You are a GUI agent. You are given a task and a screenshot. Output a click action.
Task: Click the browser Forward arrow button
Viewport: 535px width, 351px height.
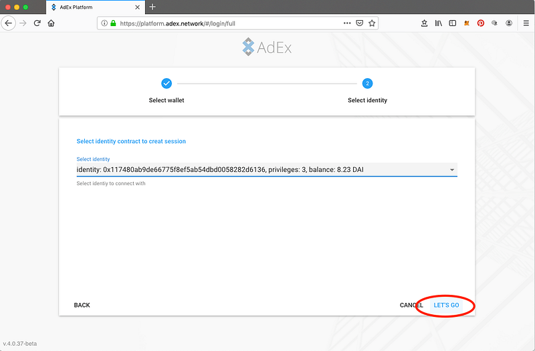[23, 23]
